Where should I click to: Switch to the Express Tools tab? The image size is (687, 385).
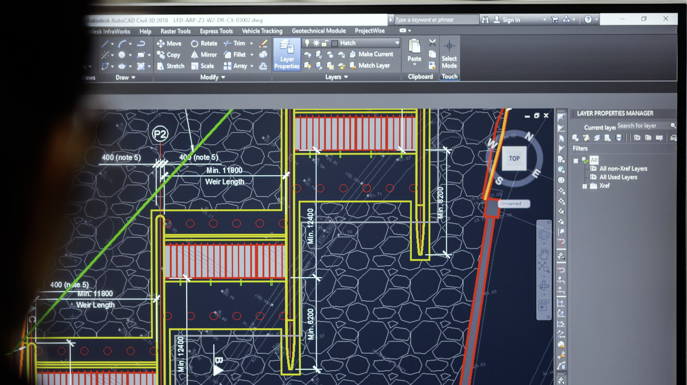pyautogui.click(x=216, y=31)
